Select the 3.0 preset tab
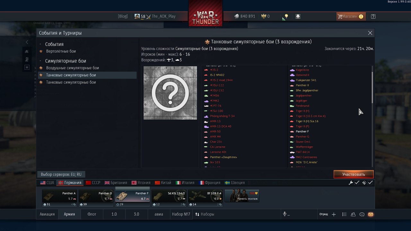411x231 pixels. pos(136,214)
